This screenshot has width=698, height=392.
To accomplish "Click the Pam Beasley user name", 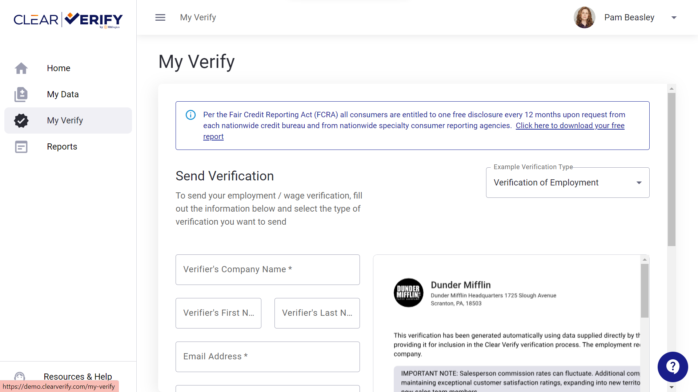I will click(629, 17).
